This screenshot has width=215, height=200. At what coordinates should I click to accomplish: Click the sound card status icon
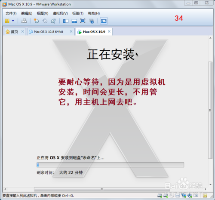(190, 195)
